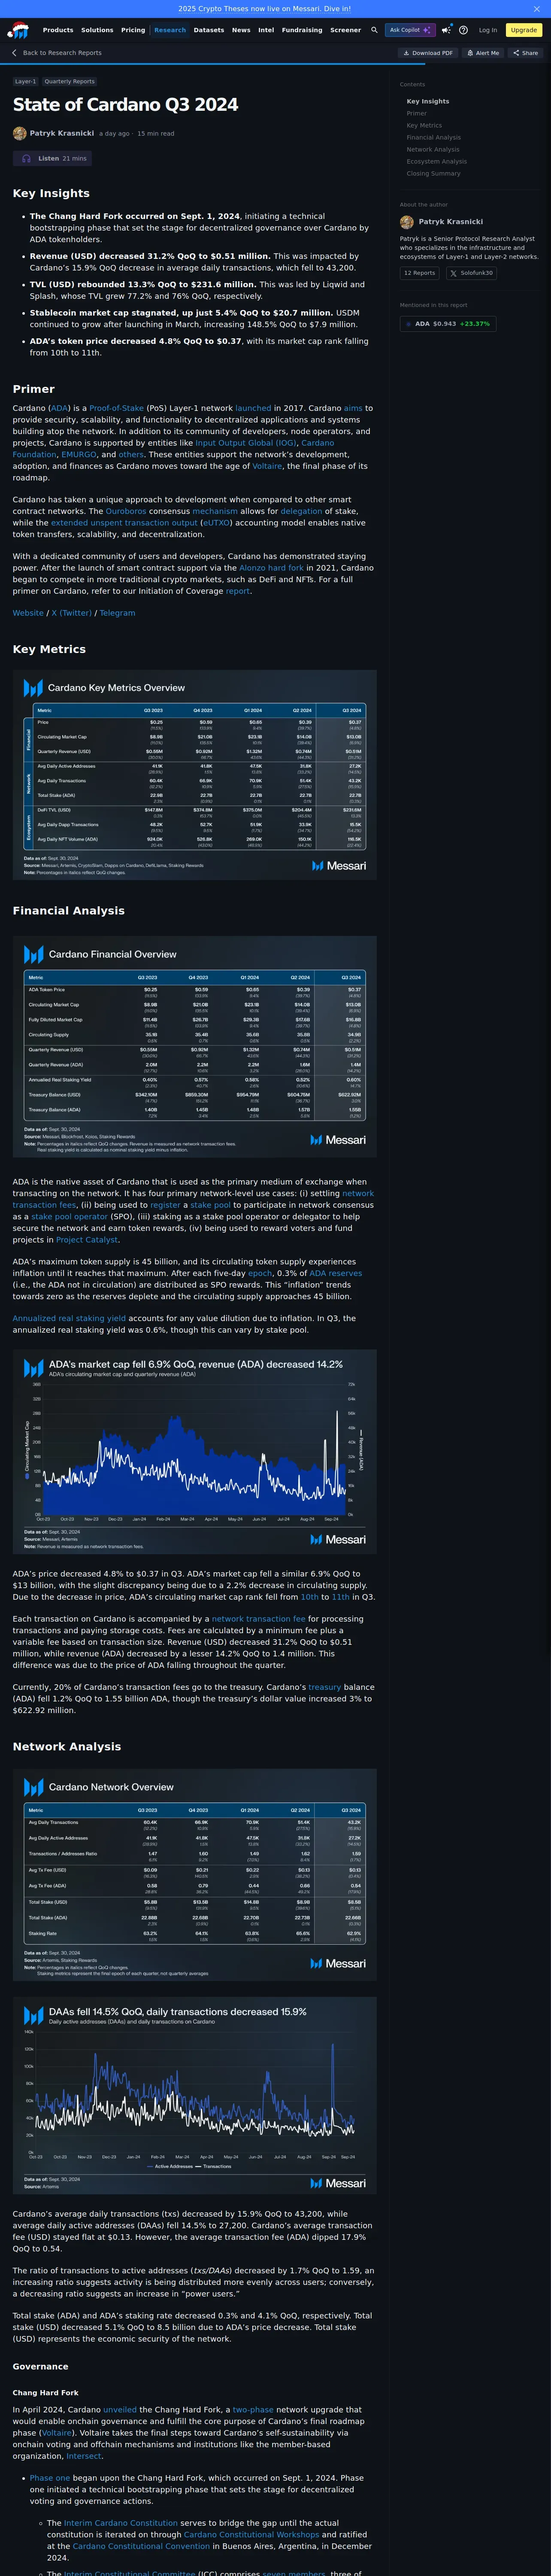
Task: Open the Project Catalyst link
Action: tap(87, 1239)
